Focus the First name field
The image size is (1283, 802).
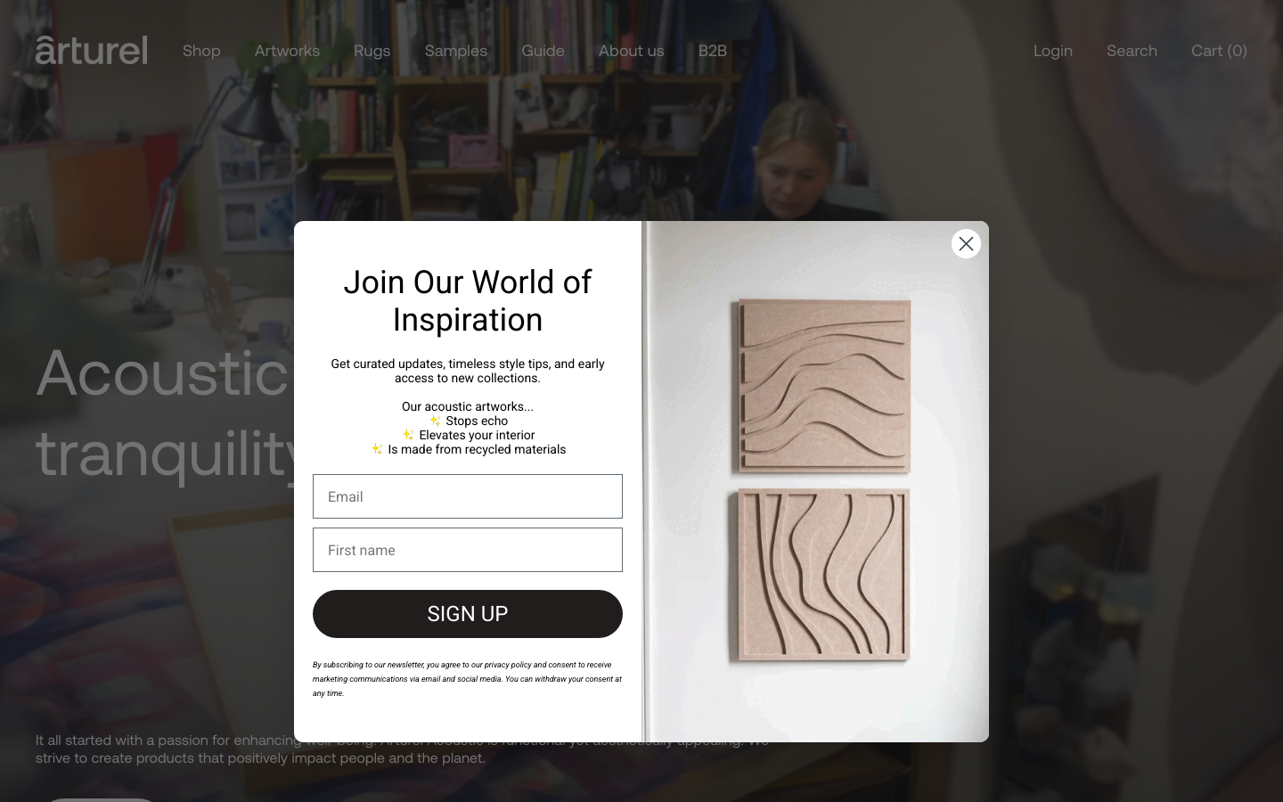click(x=468, y=550)
